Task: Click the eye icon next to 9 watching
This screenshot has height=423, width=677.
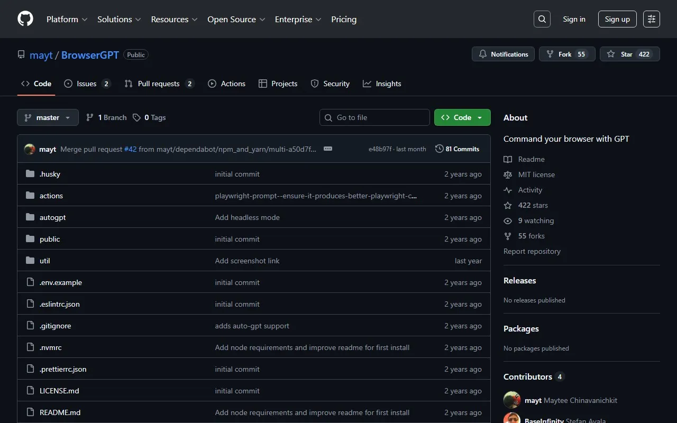Action: pyautogui.click(x=508, y=220)
